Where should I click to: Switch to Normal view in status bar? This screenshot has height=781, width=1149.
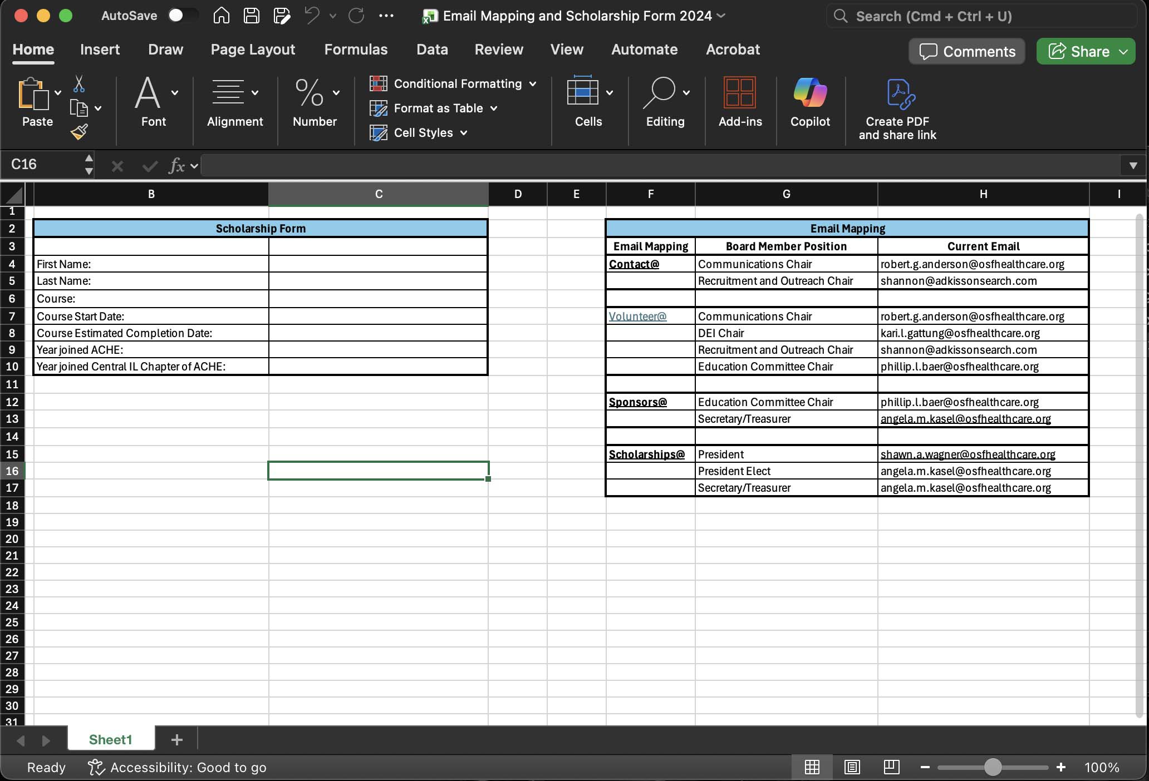(812, 768)
